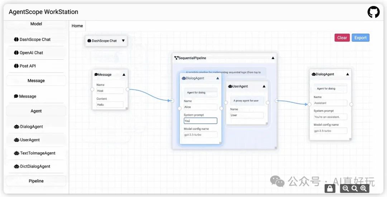Click Alice DialogAgent output port

221,108
